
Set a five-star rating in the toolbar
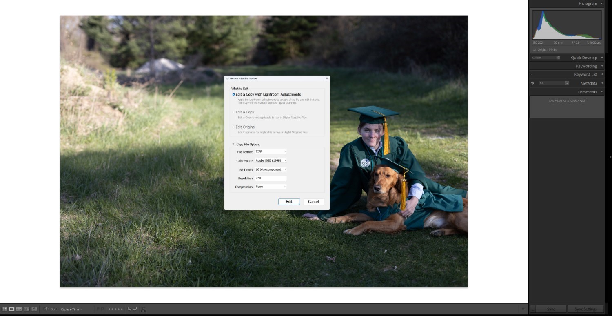point(122,309)
